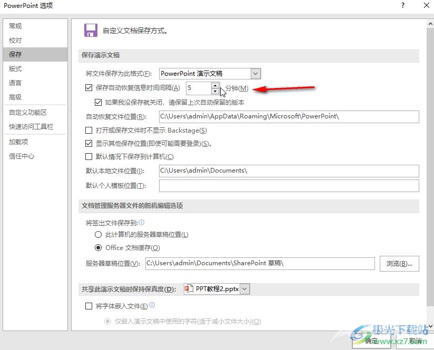Click info icon beside 将字体嵌入文件
Image resolution: width=434 pixels, height=350 pixels.
(152, 305)
